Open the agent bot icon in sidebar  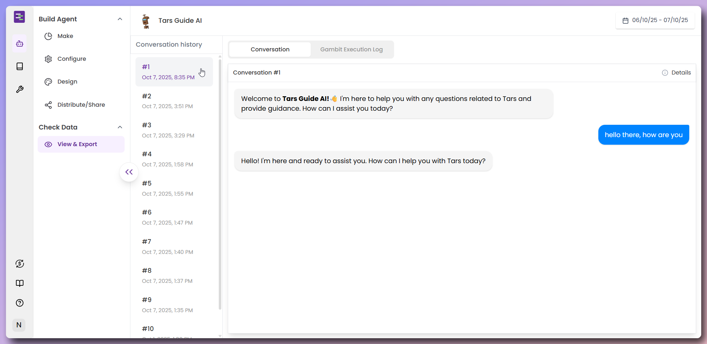tap(20, 44)
